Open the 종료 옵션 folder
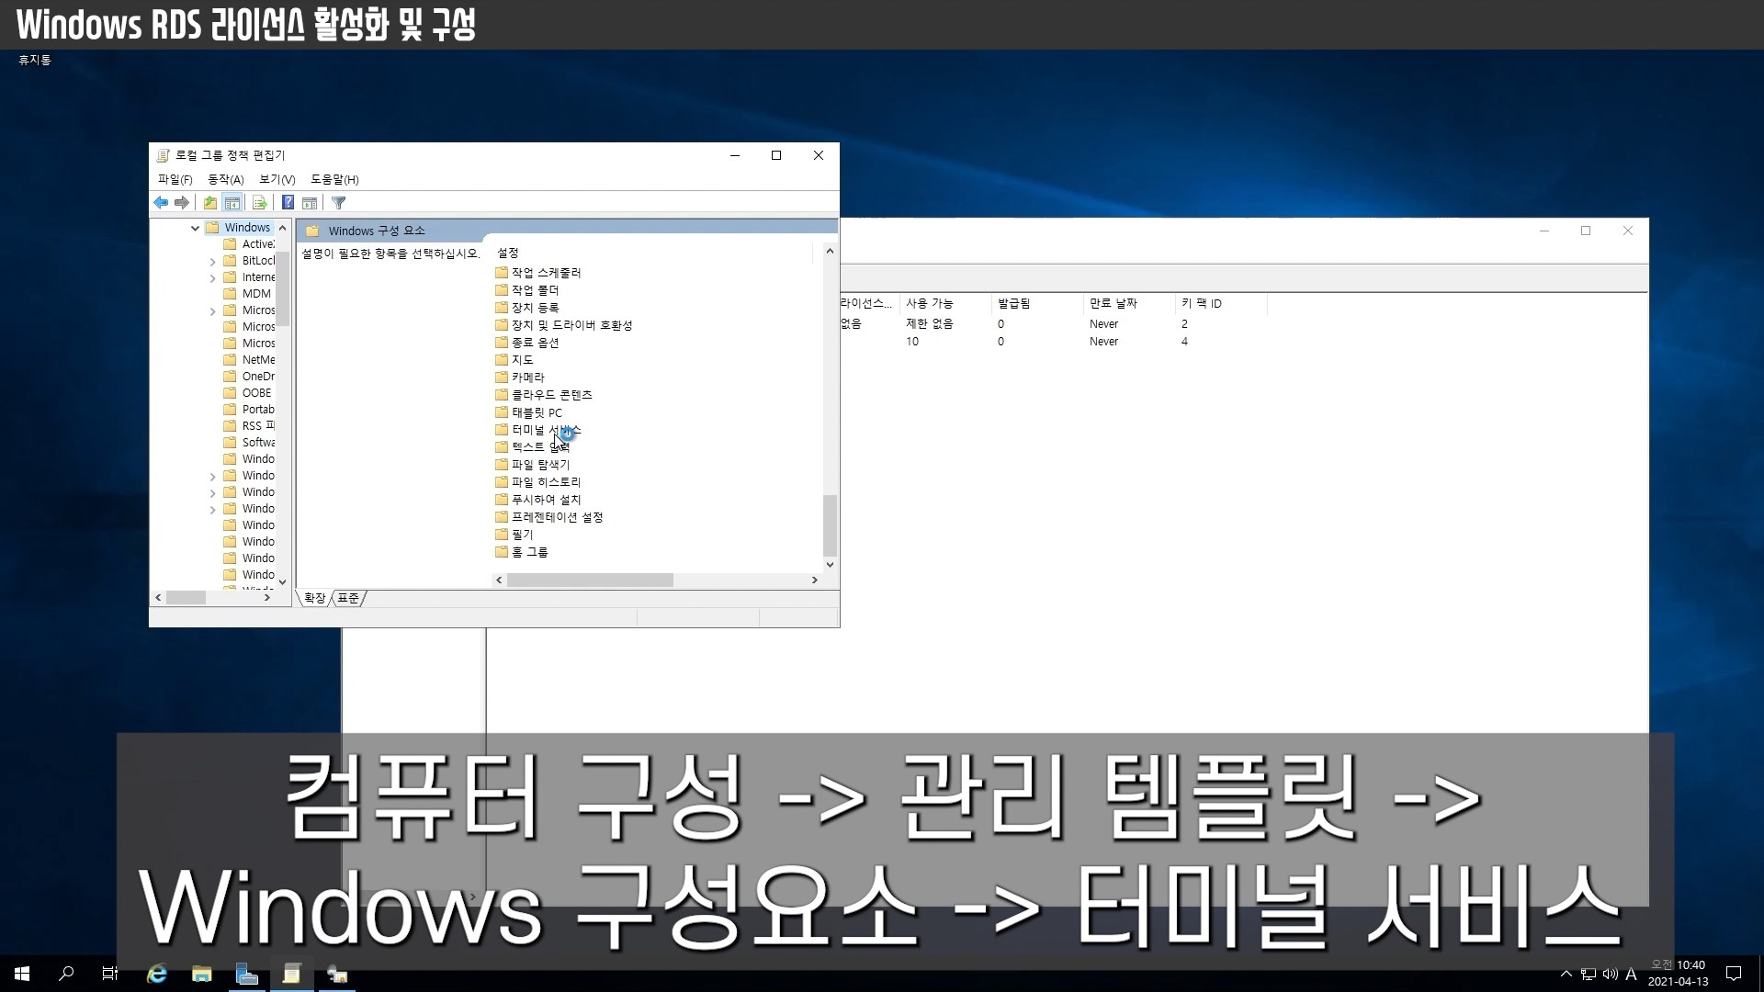The height and width of the screenshot is (992, 1764). click(526, 343)
